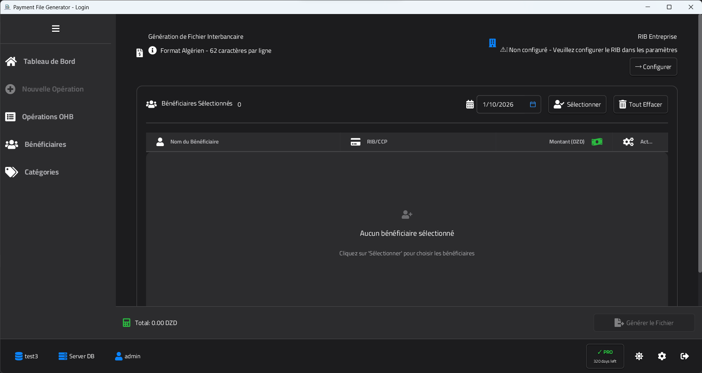The width and height of the screenshot is (702, 373).
Task: Click the Server DB stack icon
Action: tap(62, 356)
